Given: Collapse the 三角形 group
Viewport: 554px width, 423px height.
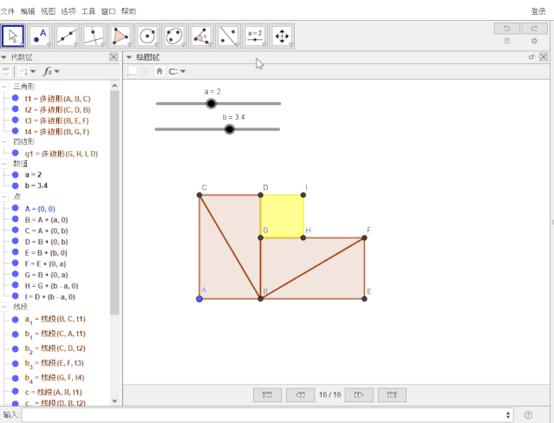Looking at the screenshot, I should [3, 87].
